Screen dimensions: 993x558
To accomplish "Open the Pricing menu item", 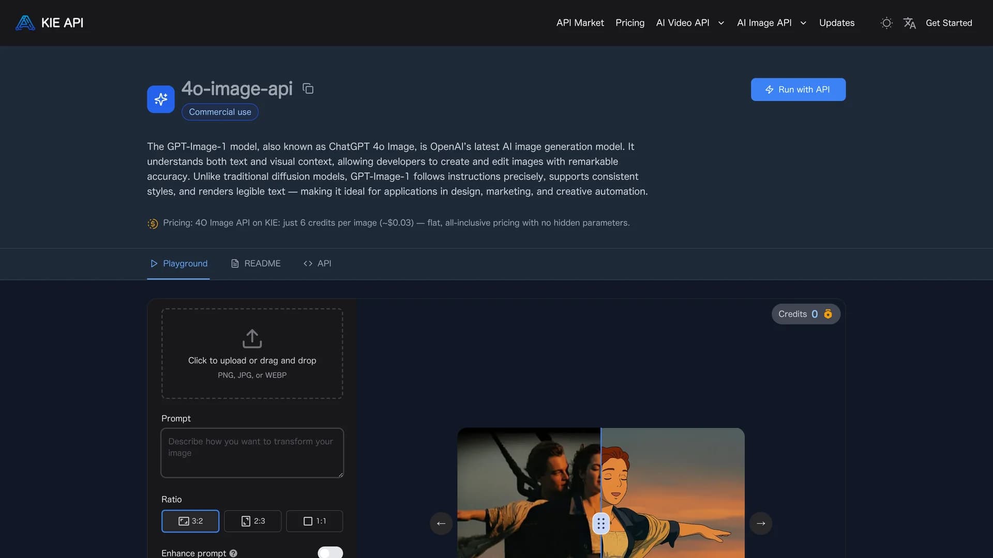I will coord(630,23).
